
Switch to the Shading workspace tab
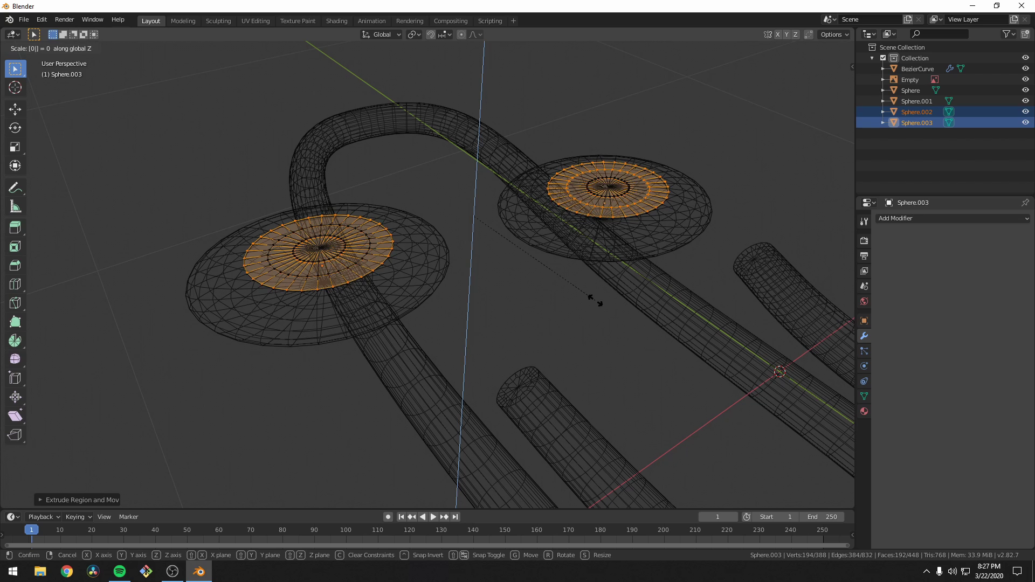(336, 20)
